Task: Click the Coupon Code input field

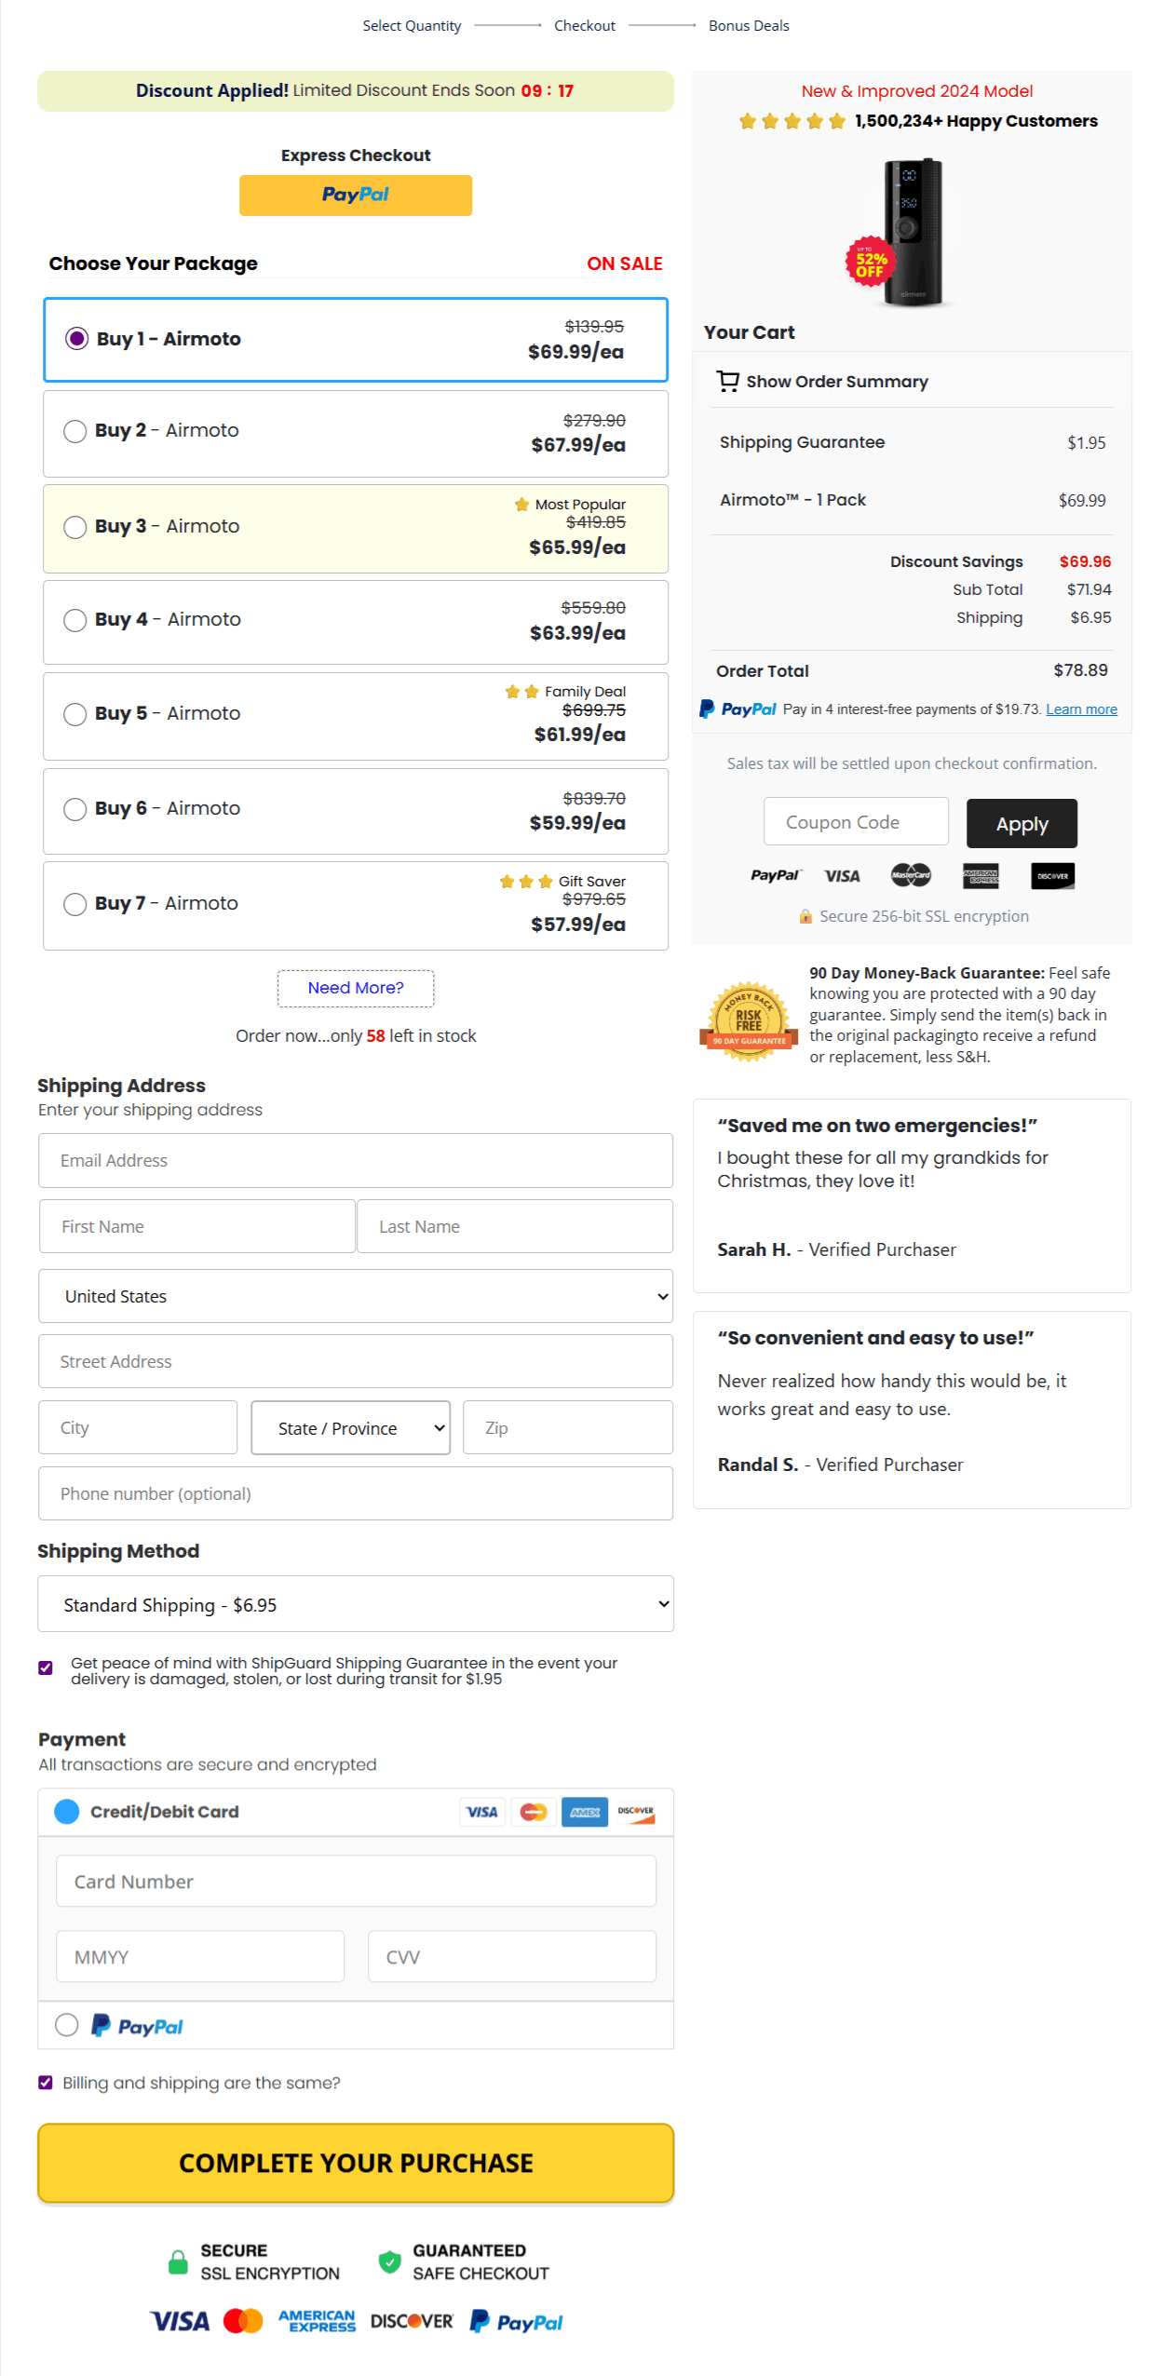Action: click(855, 821)
